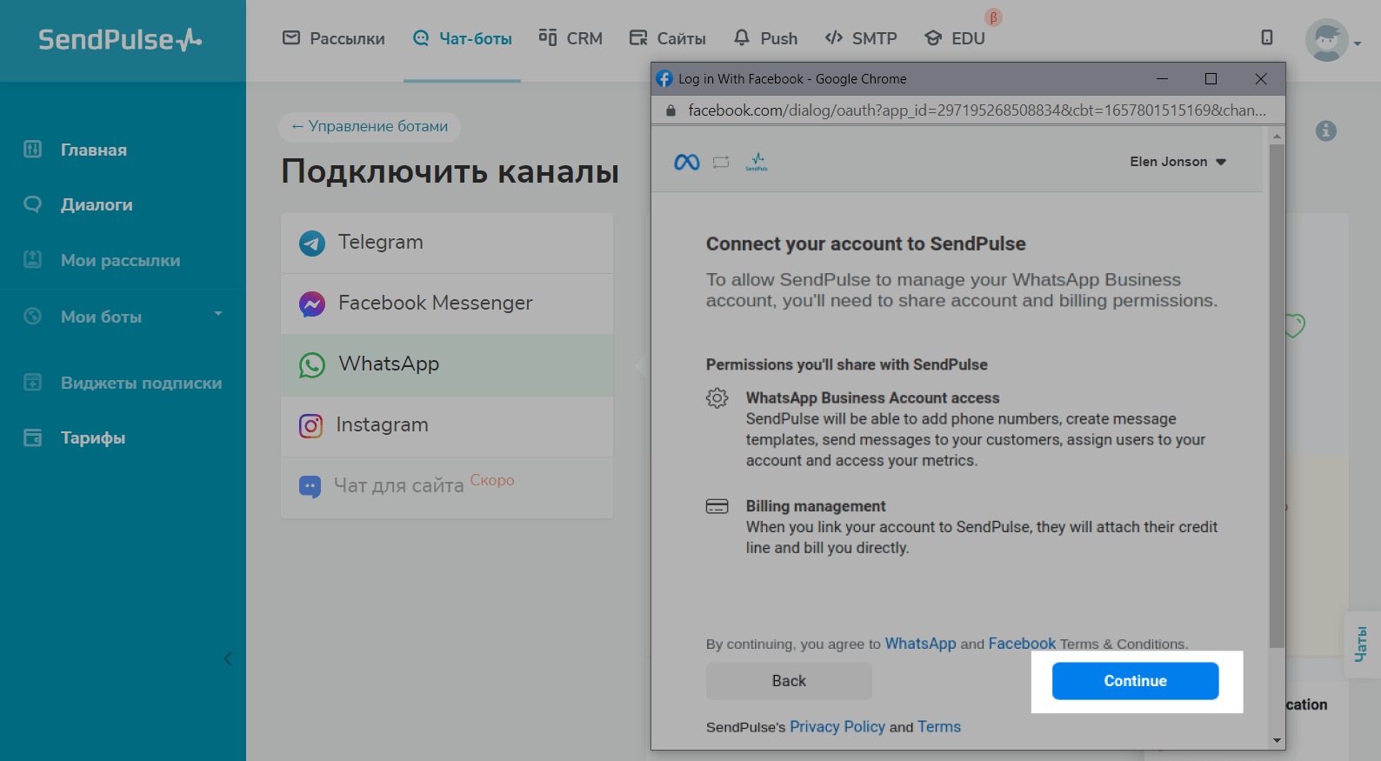Click the WhatsApp icon
1381x761 pixels.
point(312,365)
